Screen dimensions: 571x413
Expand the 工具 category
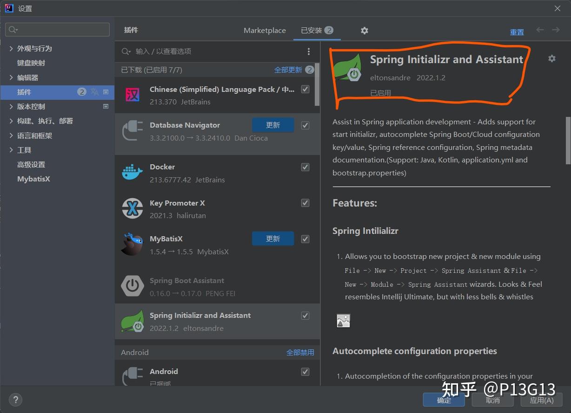[x=10, y=149]
